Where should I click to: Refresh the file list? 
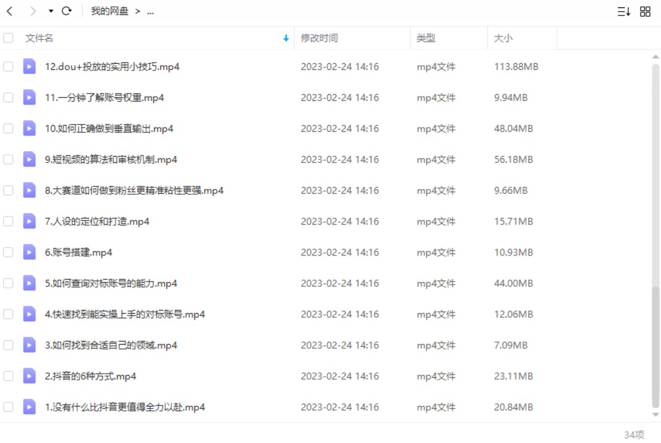(x=67, y=11)
